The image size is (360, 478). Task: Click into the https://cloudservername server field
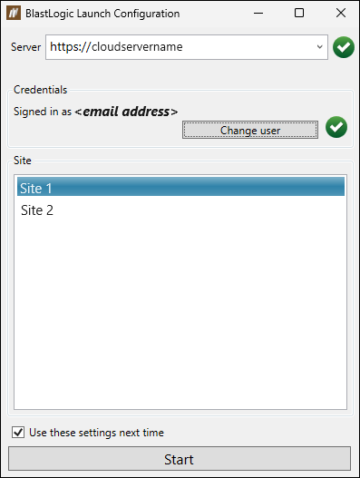point(180,47)
